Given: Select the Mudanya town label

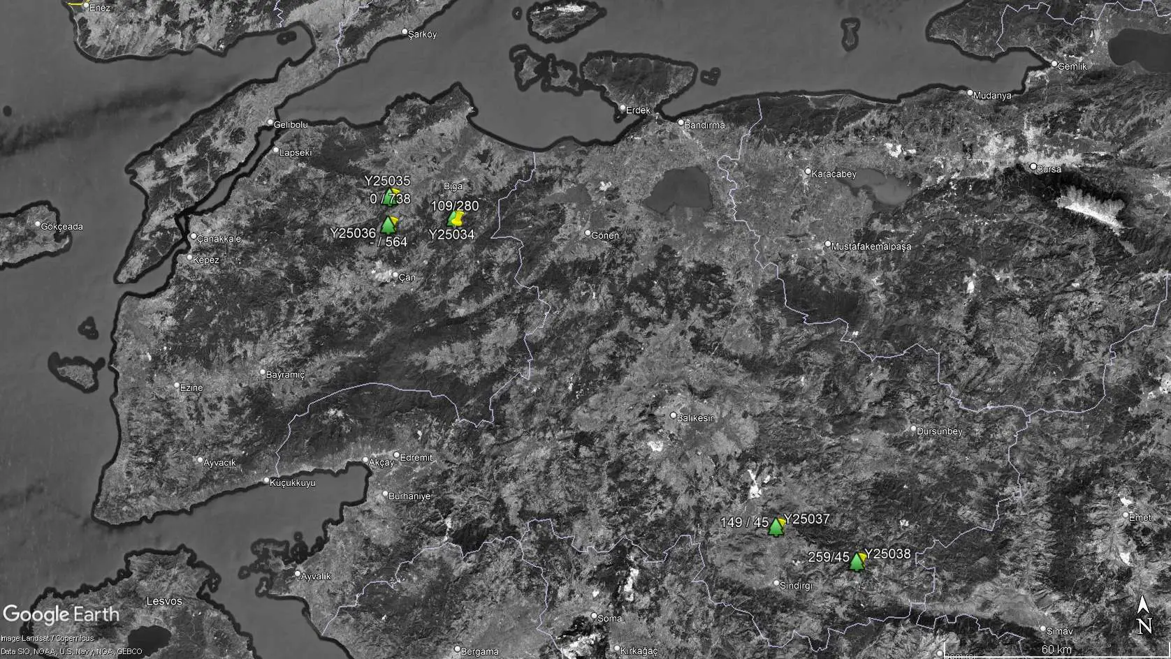Looking at the screenshot, I should click(992, 95).
